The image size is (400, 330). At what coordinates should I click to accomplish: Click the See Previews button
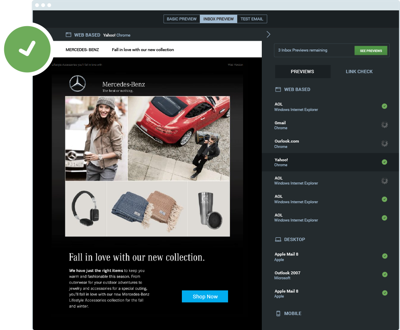coord(371,50)
